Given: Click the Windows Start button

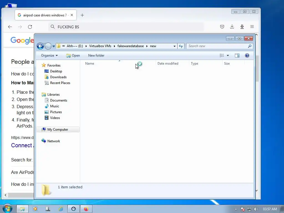Looking at the screenshot, I should pyautogui.click(x=7, y=209).
